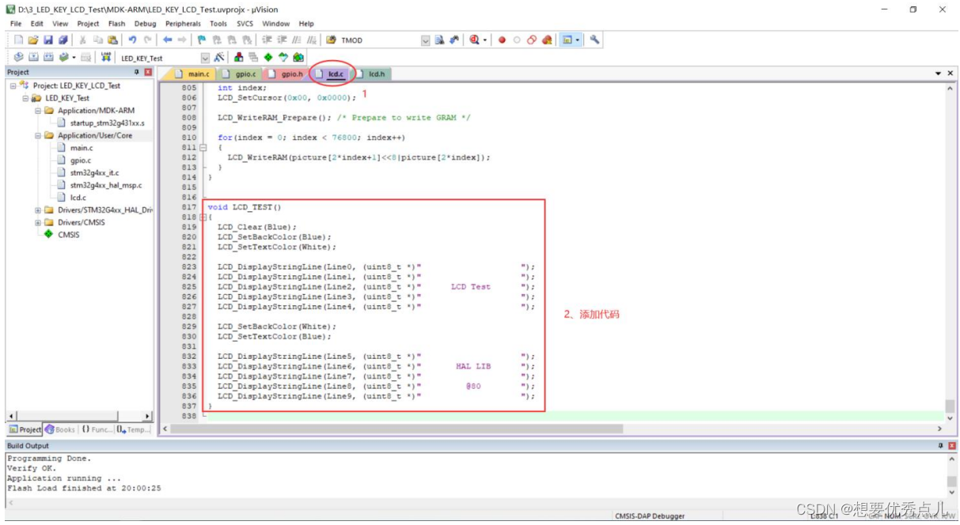960x525 pixels.
Task: Open the File menu
Action: [16, 24]
